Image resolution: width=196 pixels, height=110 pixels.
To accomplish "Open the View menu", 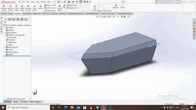I will [28, 2].
